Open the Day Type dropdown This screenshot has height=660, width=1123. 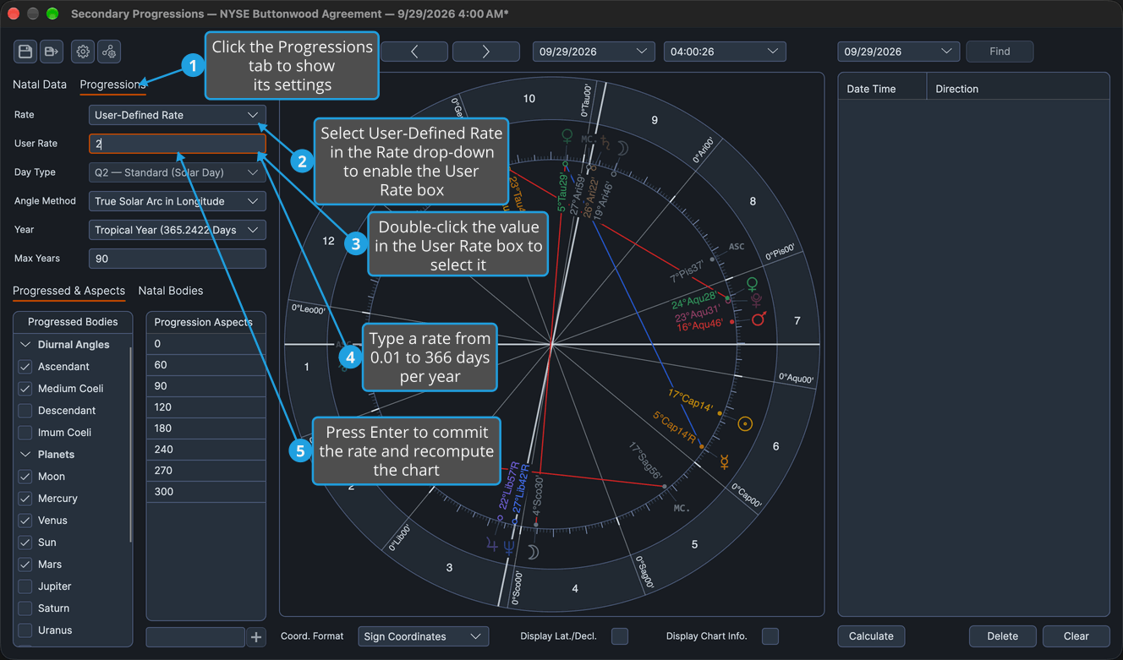tap(178, 172)
